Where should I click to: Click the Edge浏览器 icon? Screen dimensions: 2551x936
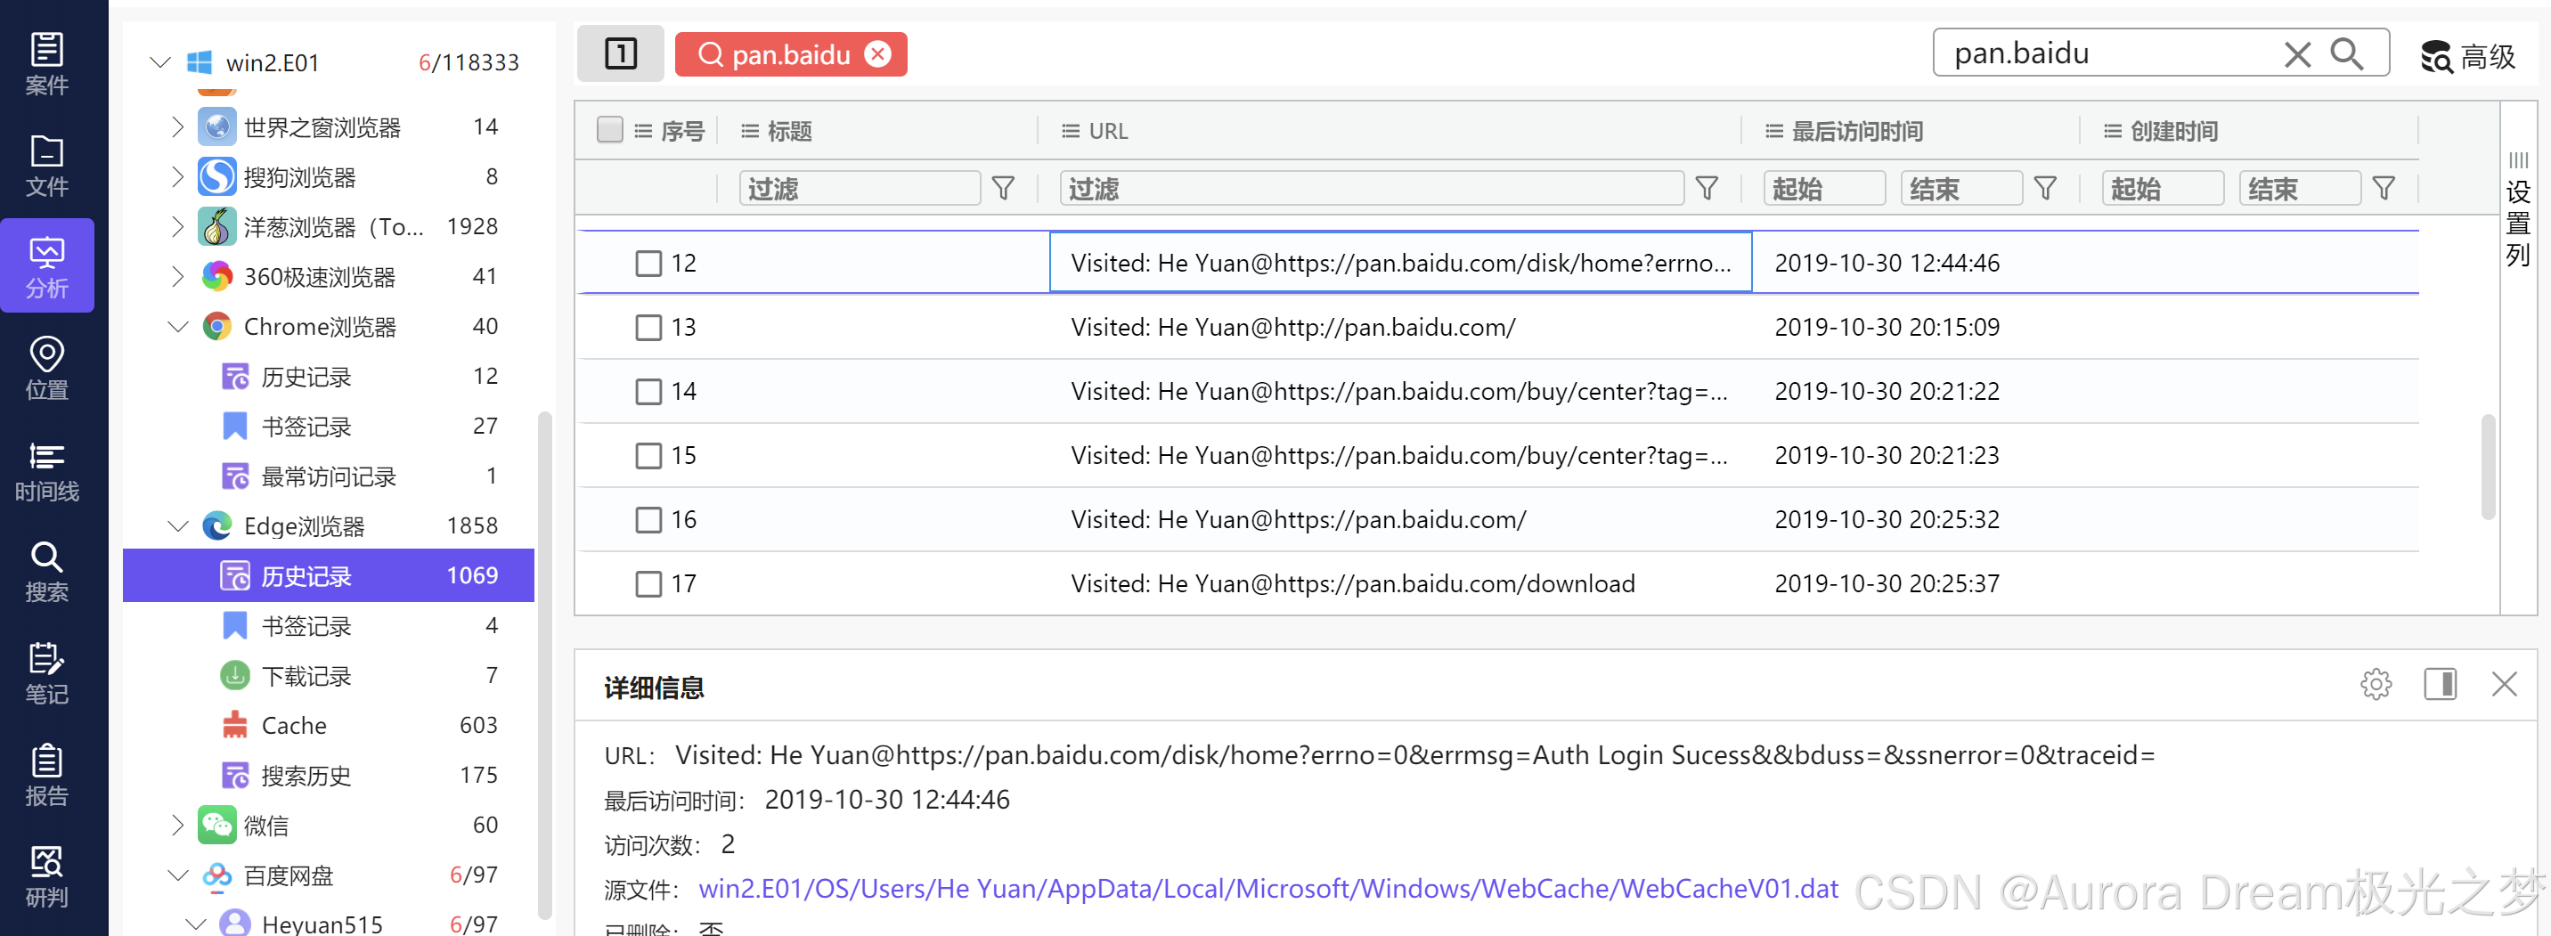pos(216,525)
